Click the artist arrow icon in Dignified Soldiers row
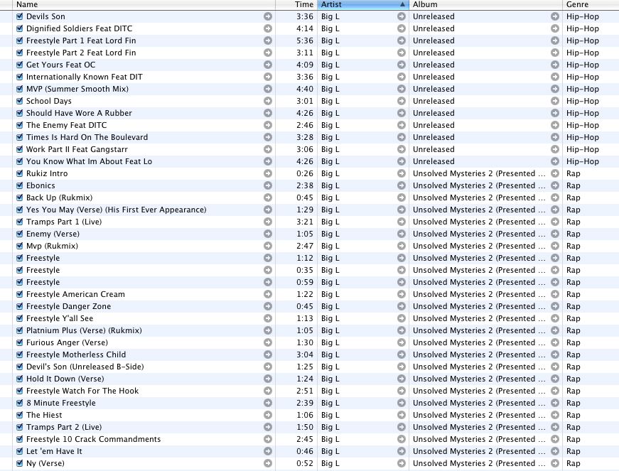 click(402, 29)
